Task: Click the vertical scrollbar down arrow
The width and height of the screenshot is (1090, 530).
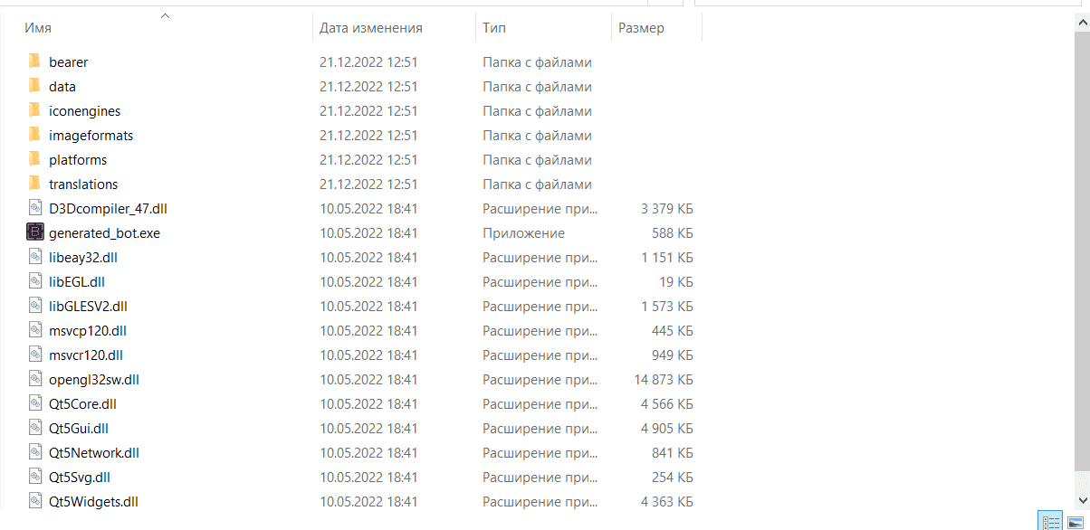Action: [1081, 500]
